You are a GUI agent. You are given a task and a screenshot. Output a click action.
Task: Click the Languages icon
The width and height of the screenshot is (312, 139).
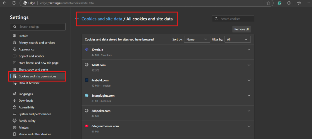pos(14,94)
